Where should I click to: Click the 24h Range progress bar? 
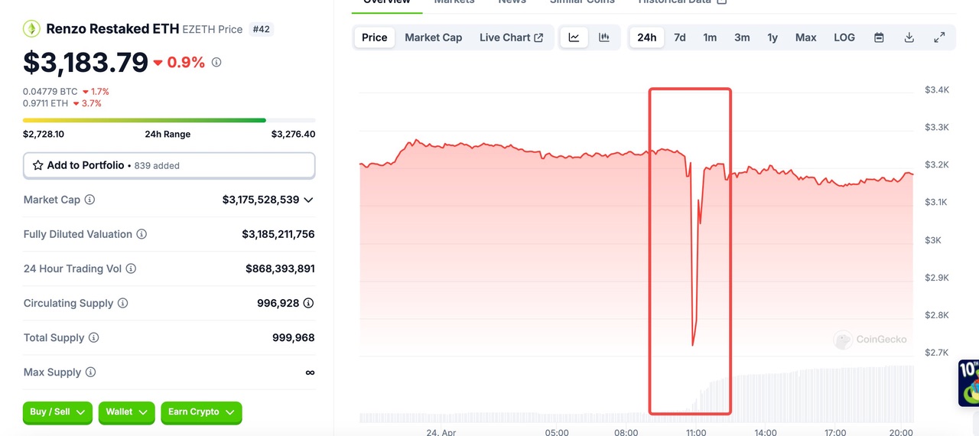[169, 120]
